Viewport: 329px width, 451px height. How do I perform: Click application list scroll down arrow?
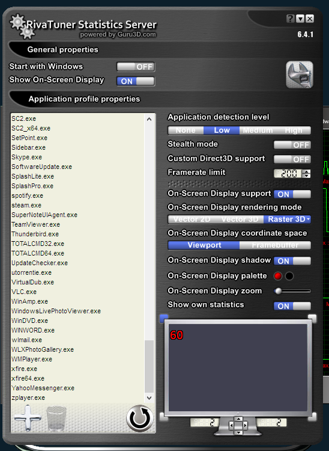click(149, 398)
